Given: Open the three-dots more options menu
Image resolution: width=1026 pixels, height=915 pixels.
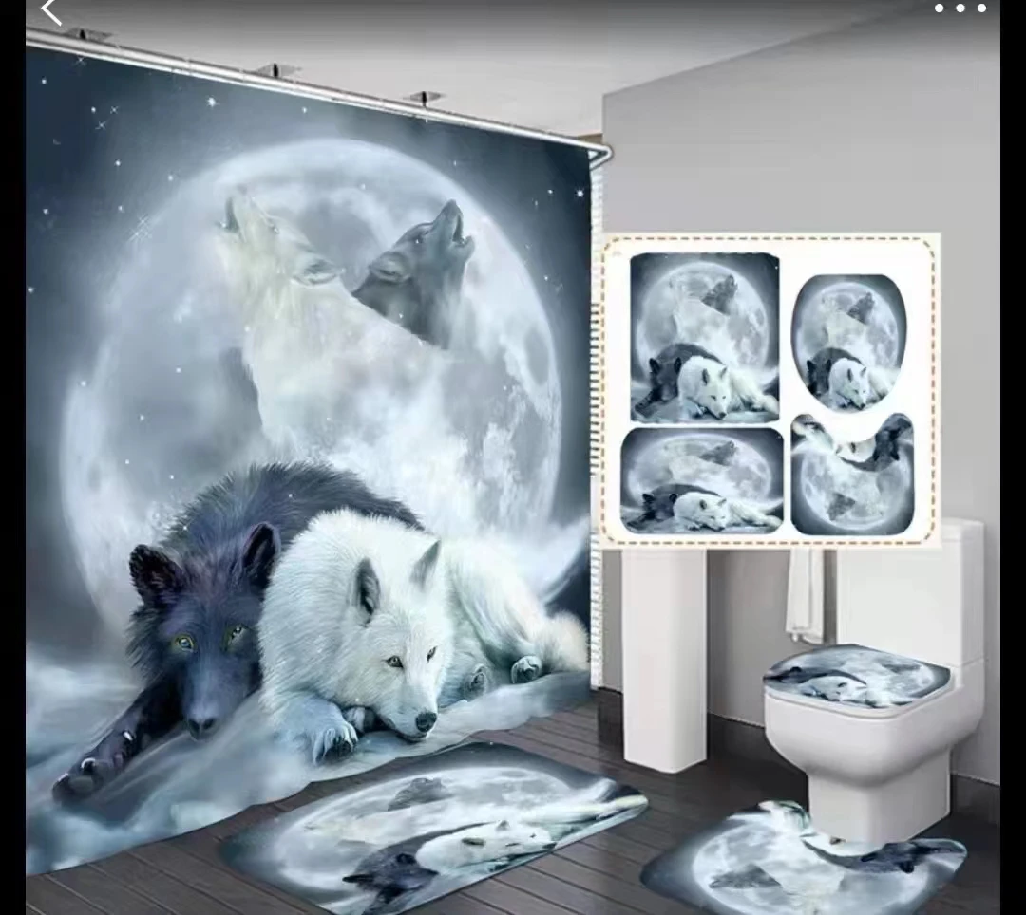Looking at the screenshot, I should pyautogui.click(x=959, y=9).
